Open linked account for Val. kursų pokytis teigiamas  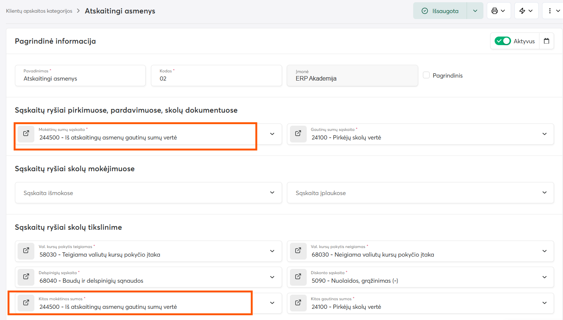26,251
